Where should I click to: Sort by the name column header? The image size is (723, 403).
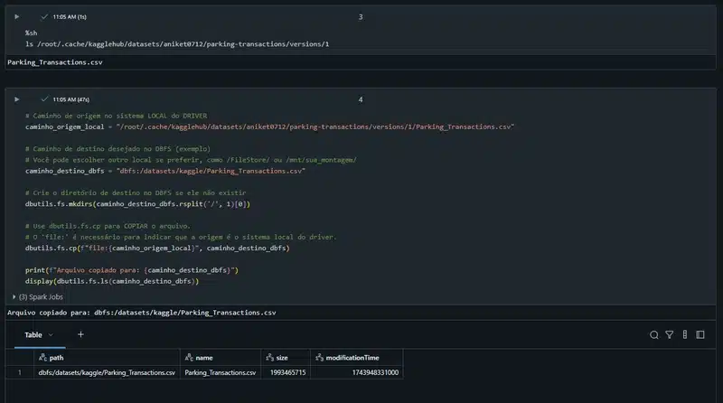pyautogui.click(x=220, y=357)
